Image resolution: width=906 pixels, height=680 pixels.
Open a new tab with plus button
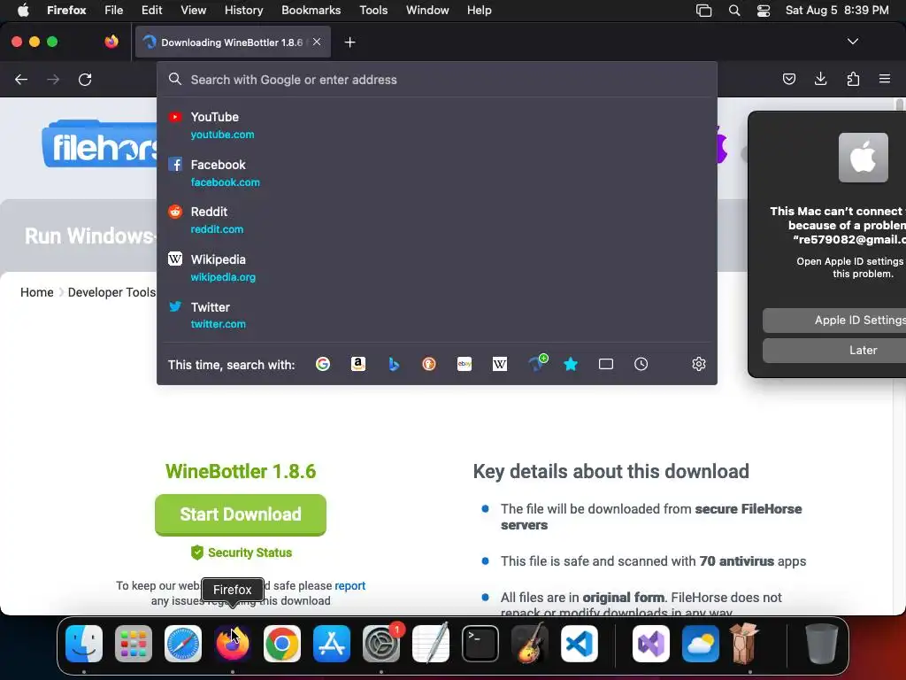click(x=349, y=42)
